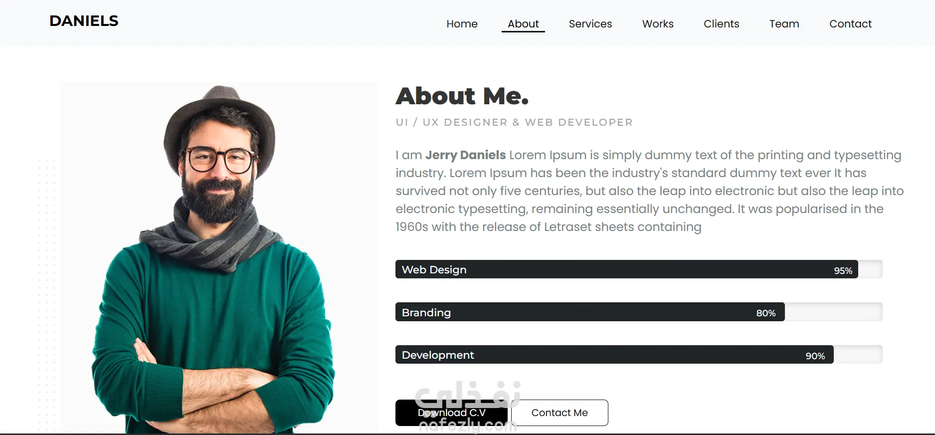Click the 95% label on Web Design
Screen dimensions: 935x435
[843, 271]
